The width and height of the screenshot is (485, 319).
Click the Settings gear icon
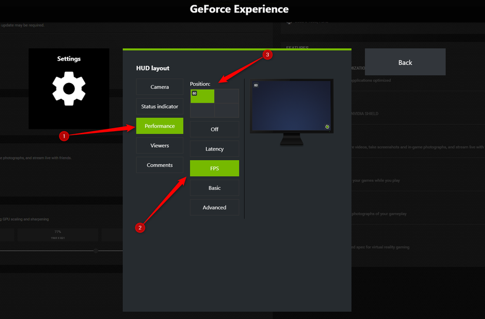point(69,89)
